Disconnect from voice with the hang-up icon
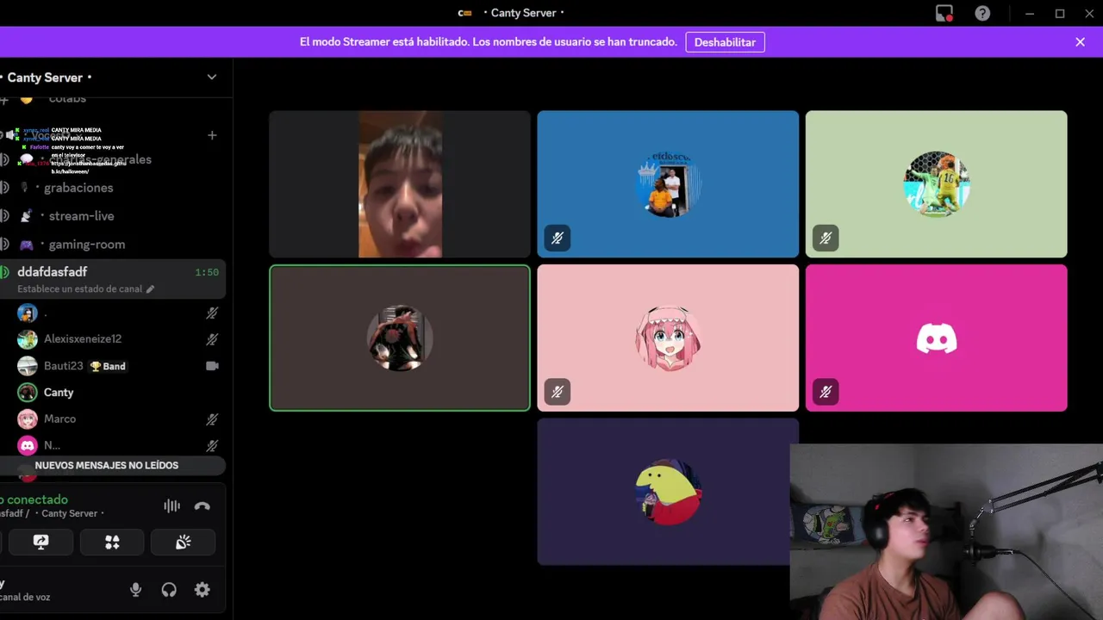 (203, 506)
